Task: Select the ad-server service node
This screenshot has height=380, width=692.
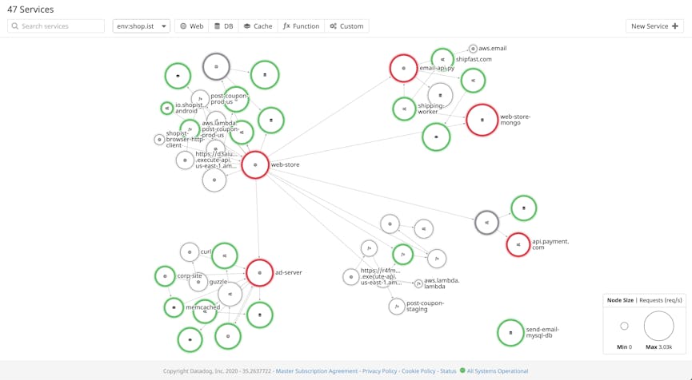Action: (x=259, y=273)
